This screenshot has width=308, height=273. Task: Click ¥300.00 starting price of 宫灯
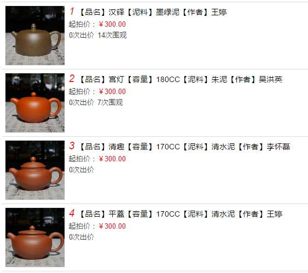point(112,91)
